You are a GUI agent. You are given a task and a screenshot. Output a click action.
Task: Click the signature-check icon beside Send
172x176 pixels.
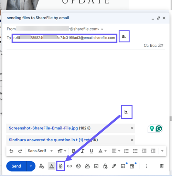[42, 166]
